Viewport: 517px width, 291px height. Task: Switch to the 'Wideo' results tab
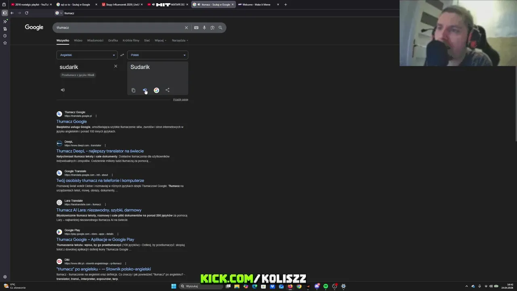(78, 40)
